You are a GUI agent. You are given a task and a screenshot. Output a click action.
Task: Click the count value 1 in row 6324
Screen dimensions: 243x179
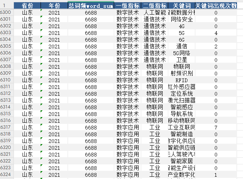click(x=216, y=174)
